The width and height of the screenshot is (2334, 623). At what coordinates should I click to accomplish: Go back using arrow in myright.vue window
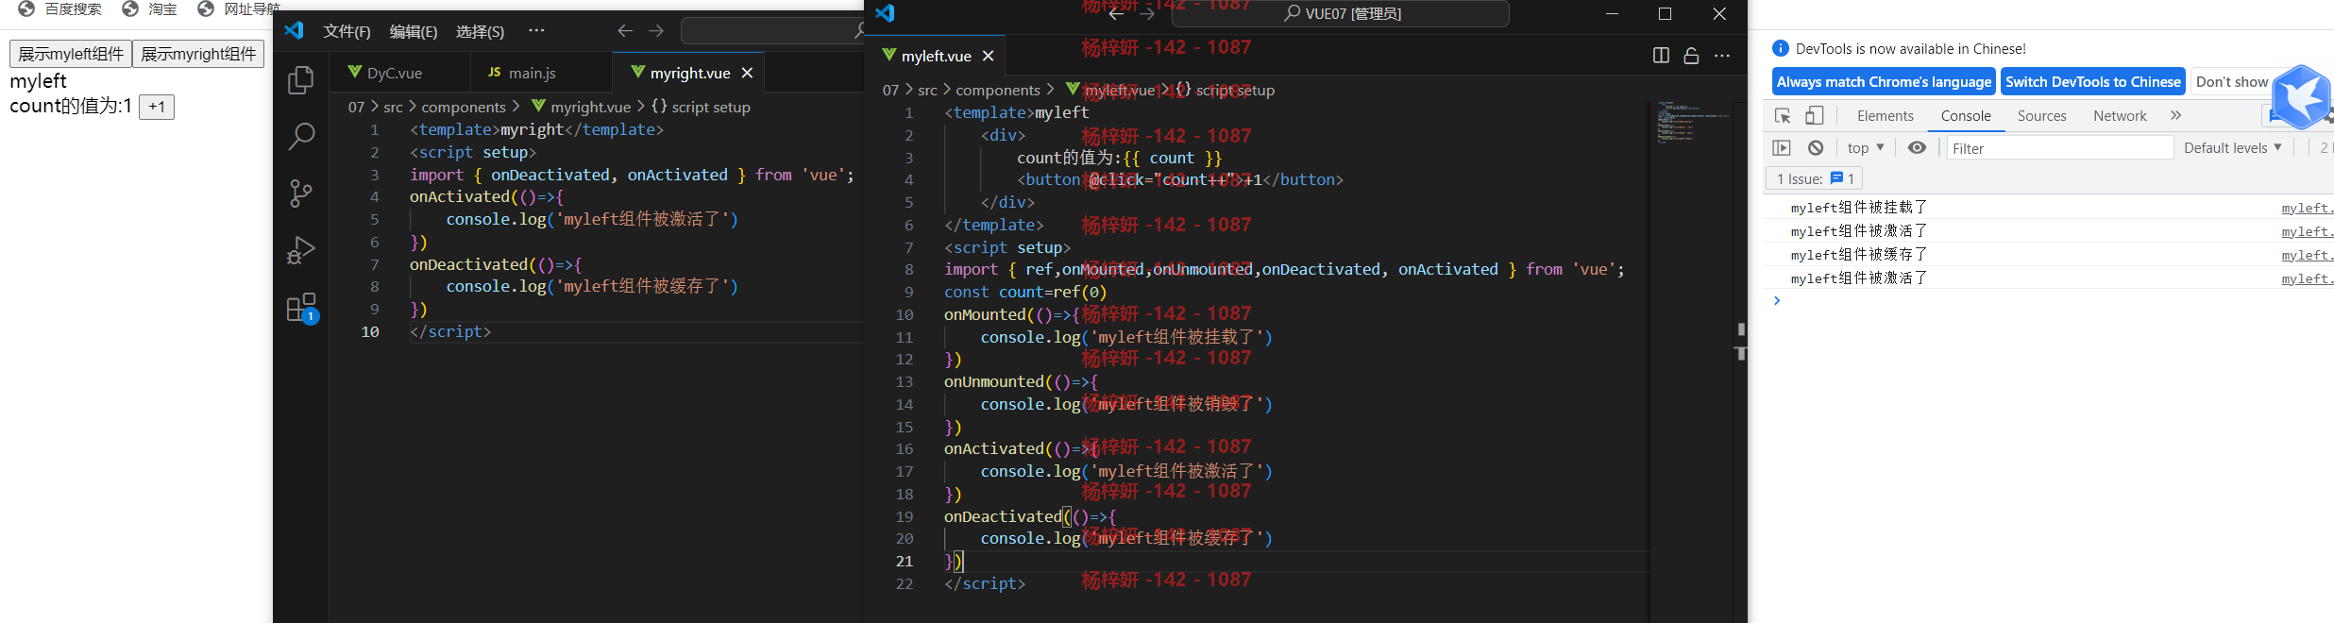625,31
